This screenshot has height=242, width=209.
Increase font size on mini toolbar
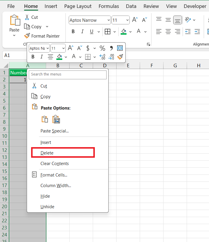(71, 48)
